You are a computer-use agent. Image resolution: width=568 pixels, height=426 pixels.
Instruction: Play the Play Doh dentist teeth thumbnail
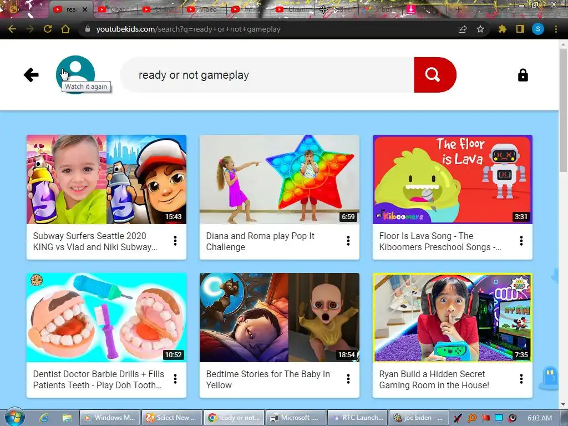point(106,317)
